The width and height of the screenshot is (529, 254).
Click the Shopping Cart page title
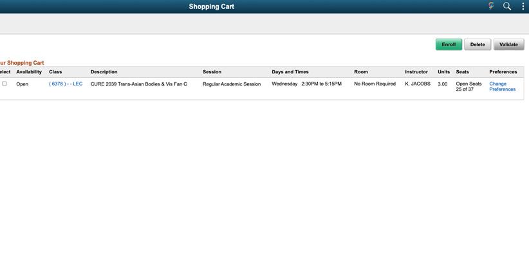[212, 6]
